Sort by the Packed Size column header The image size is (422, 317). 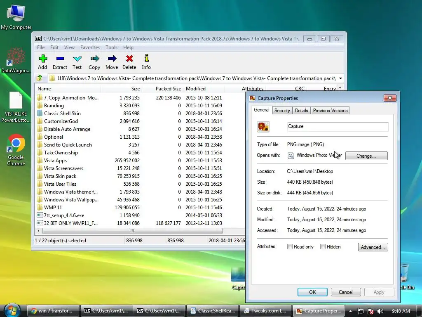tap(162, 88)
